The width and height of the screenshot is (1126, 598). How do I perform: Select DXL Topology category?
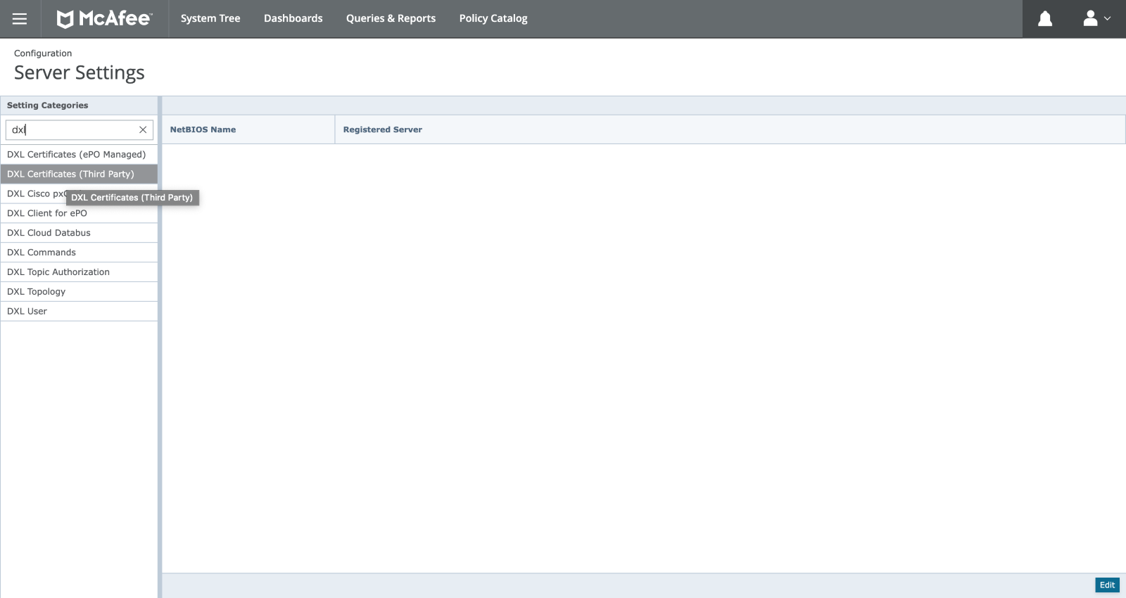[36, 292]
